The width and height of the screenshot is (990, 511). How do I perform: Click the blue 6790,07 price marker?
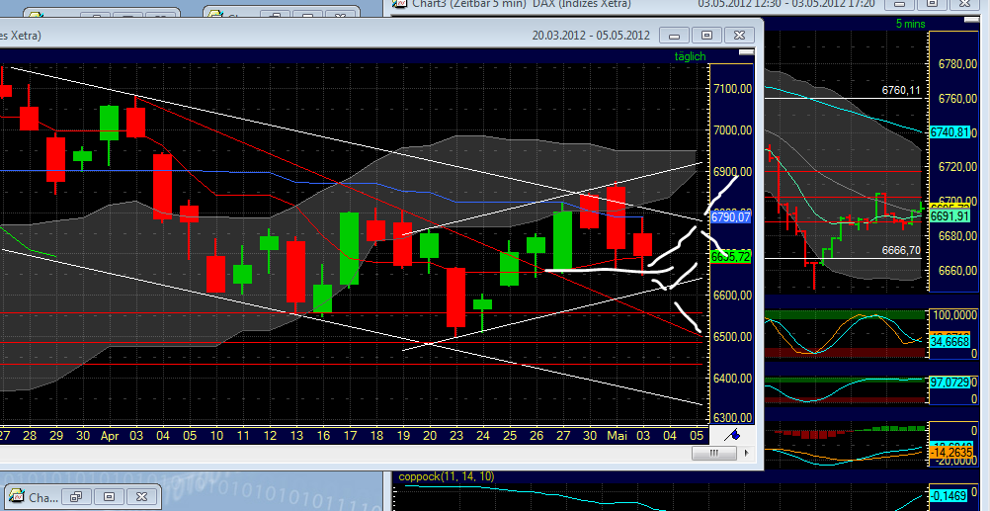[x=730, y=217]
